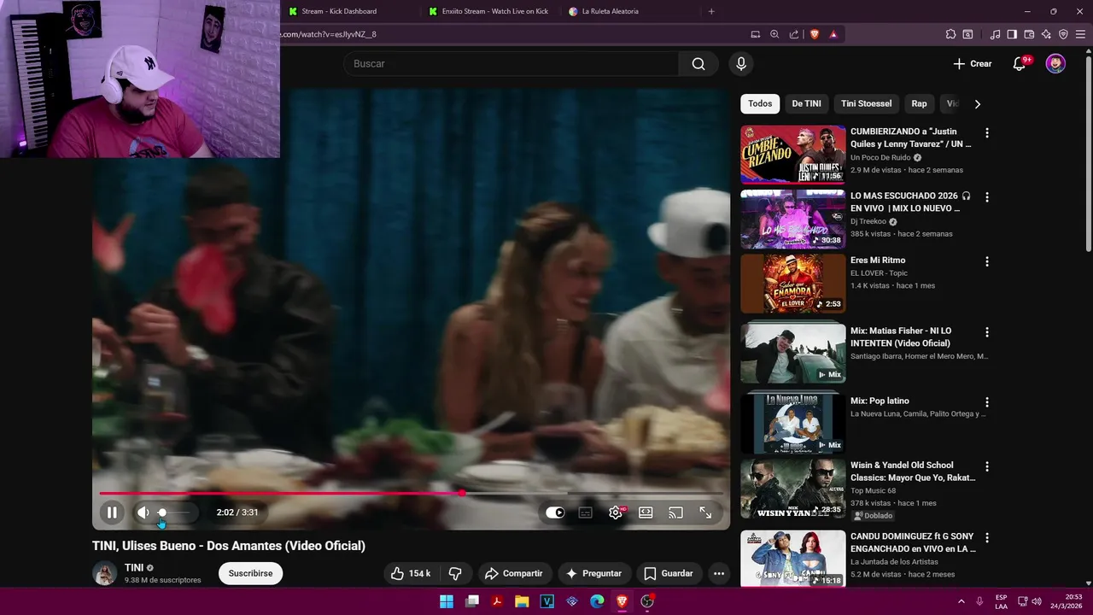The image size is (1093, 615).
Task: Pause the Dos Amantes video
Action: tap(112, 512)
